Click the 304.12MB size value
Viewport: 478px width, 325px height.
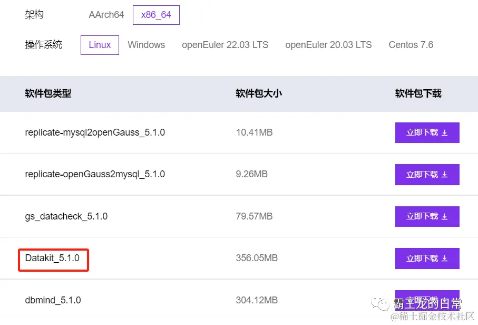[257, 300]
